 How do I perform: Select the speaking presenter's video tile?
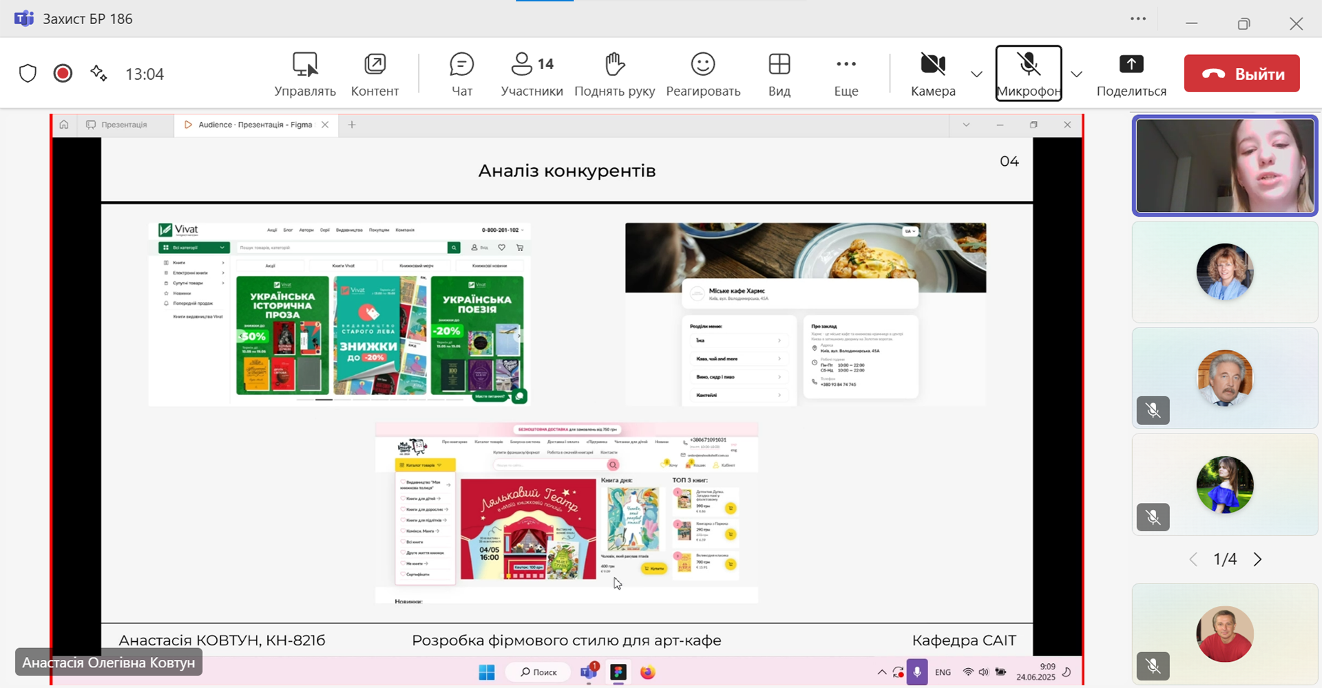point(1224,166)
